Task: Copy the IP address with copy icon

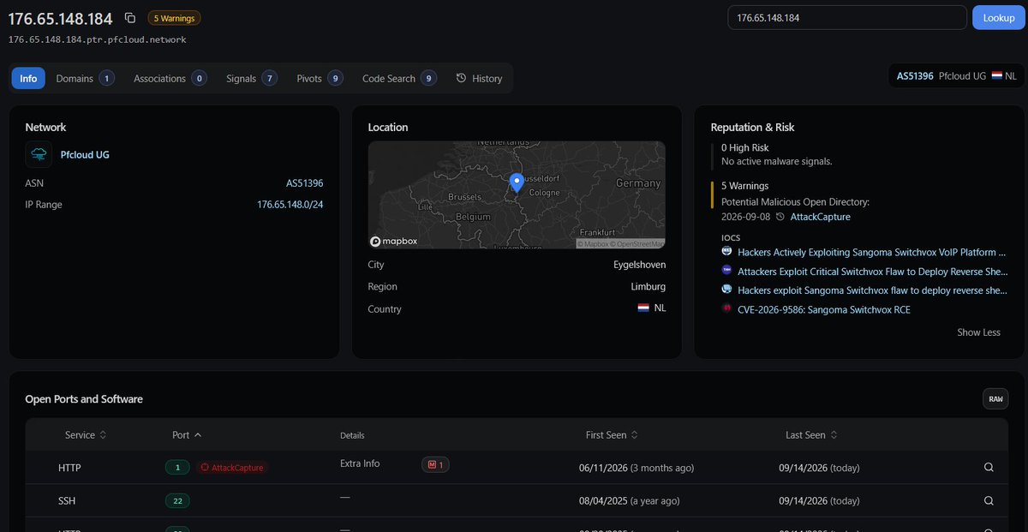Action: [x=130, y=18]
